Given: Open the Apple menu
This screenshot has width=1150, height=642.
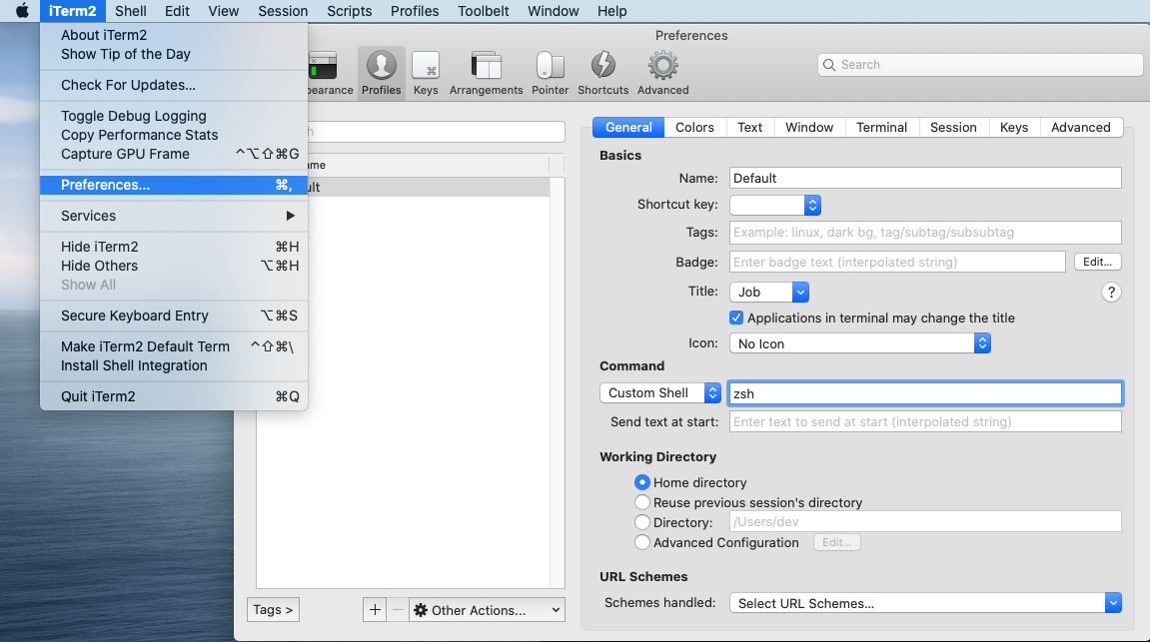Looking at the screenshot, I should coord(22,11).
